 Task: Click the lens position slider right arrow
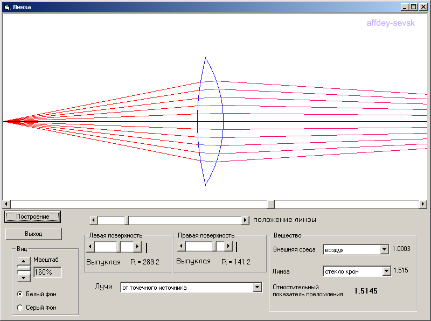tap(245, 220)
